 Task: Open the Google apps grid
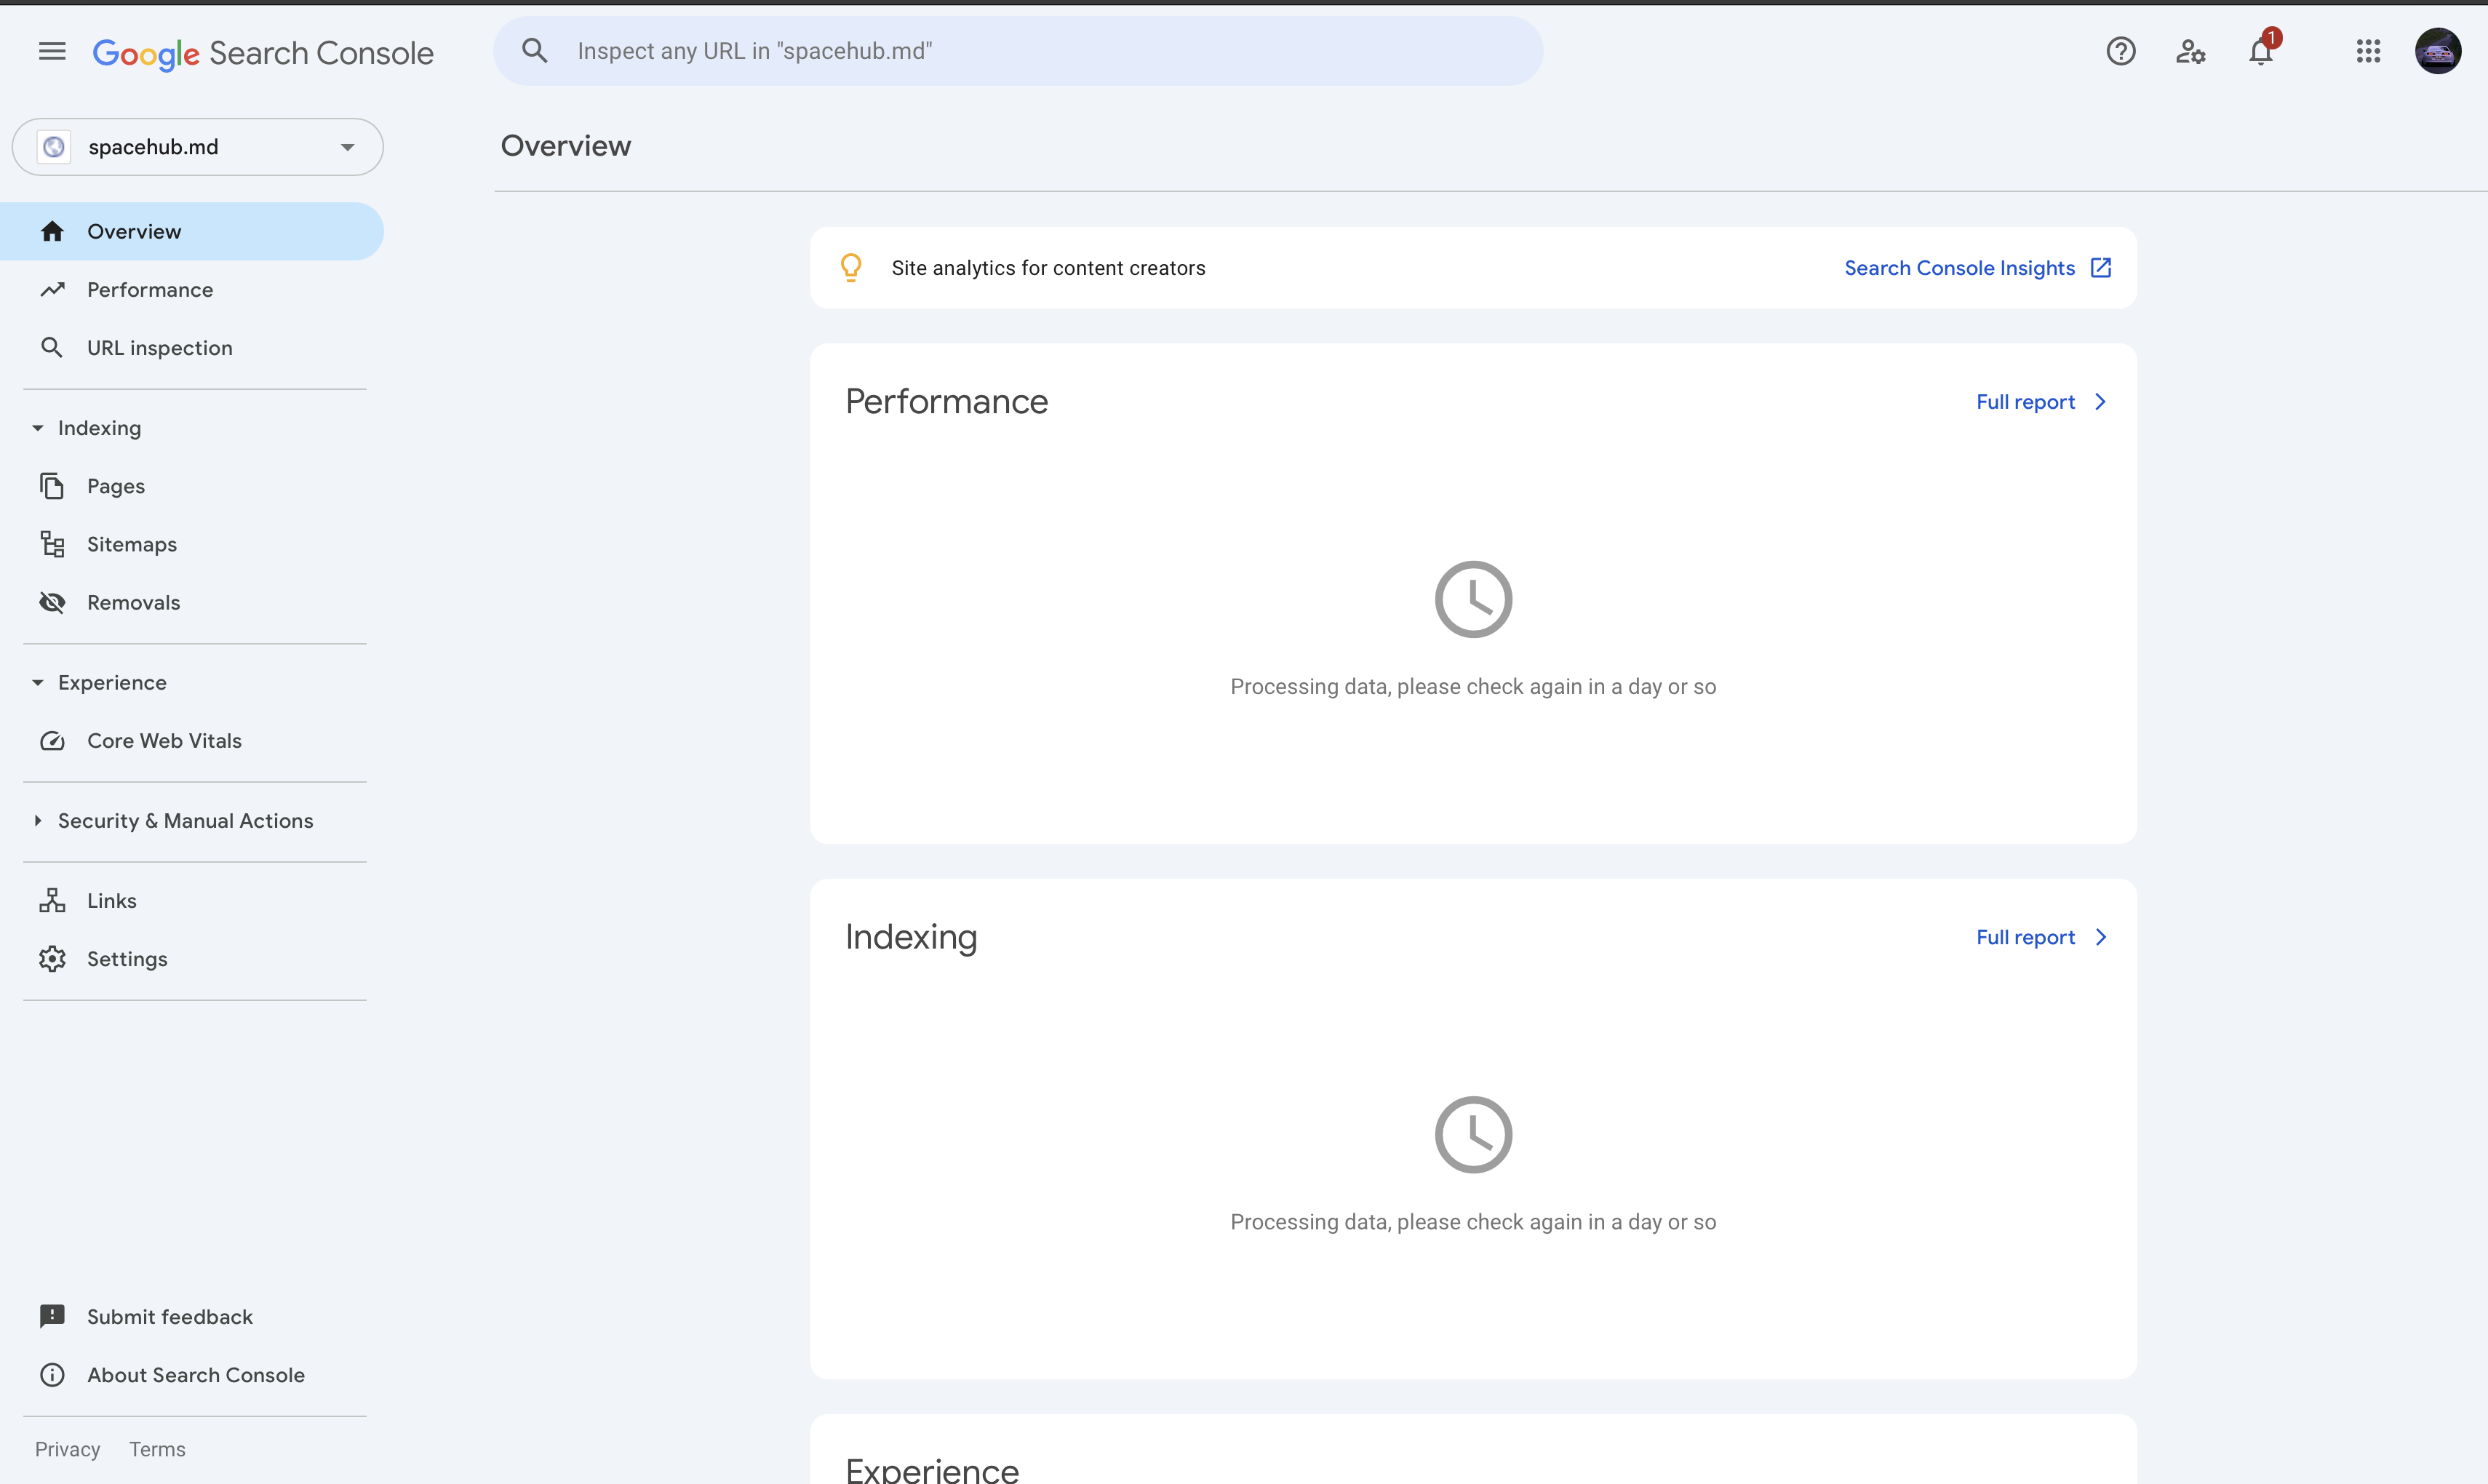[x=2368, y=51]
